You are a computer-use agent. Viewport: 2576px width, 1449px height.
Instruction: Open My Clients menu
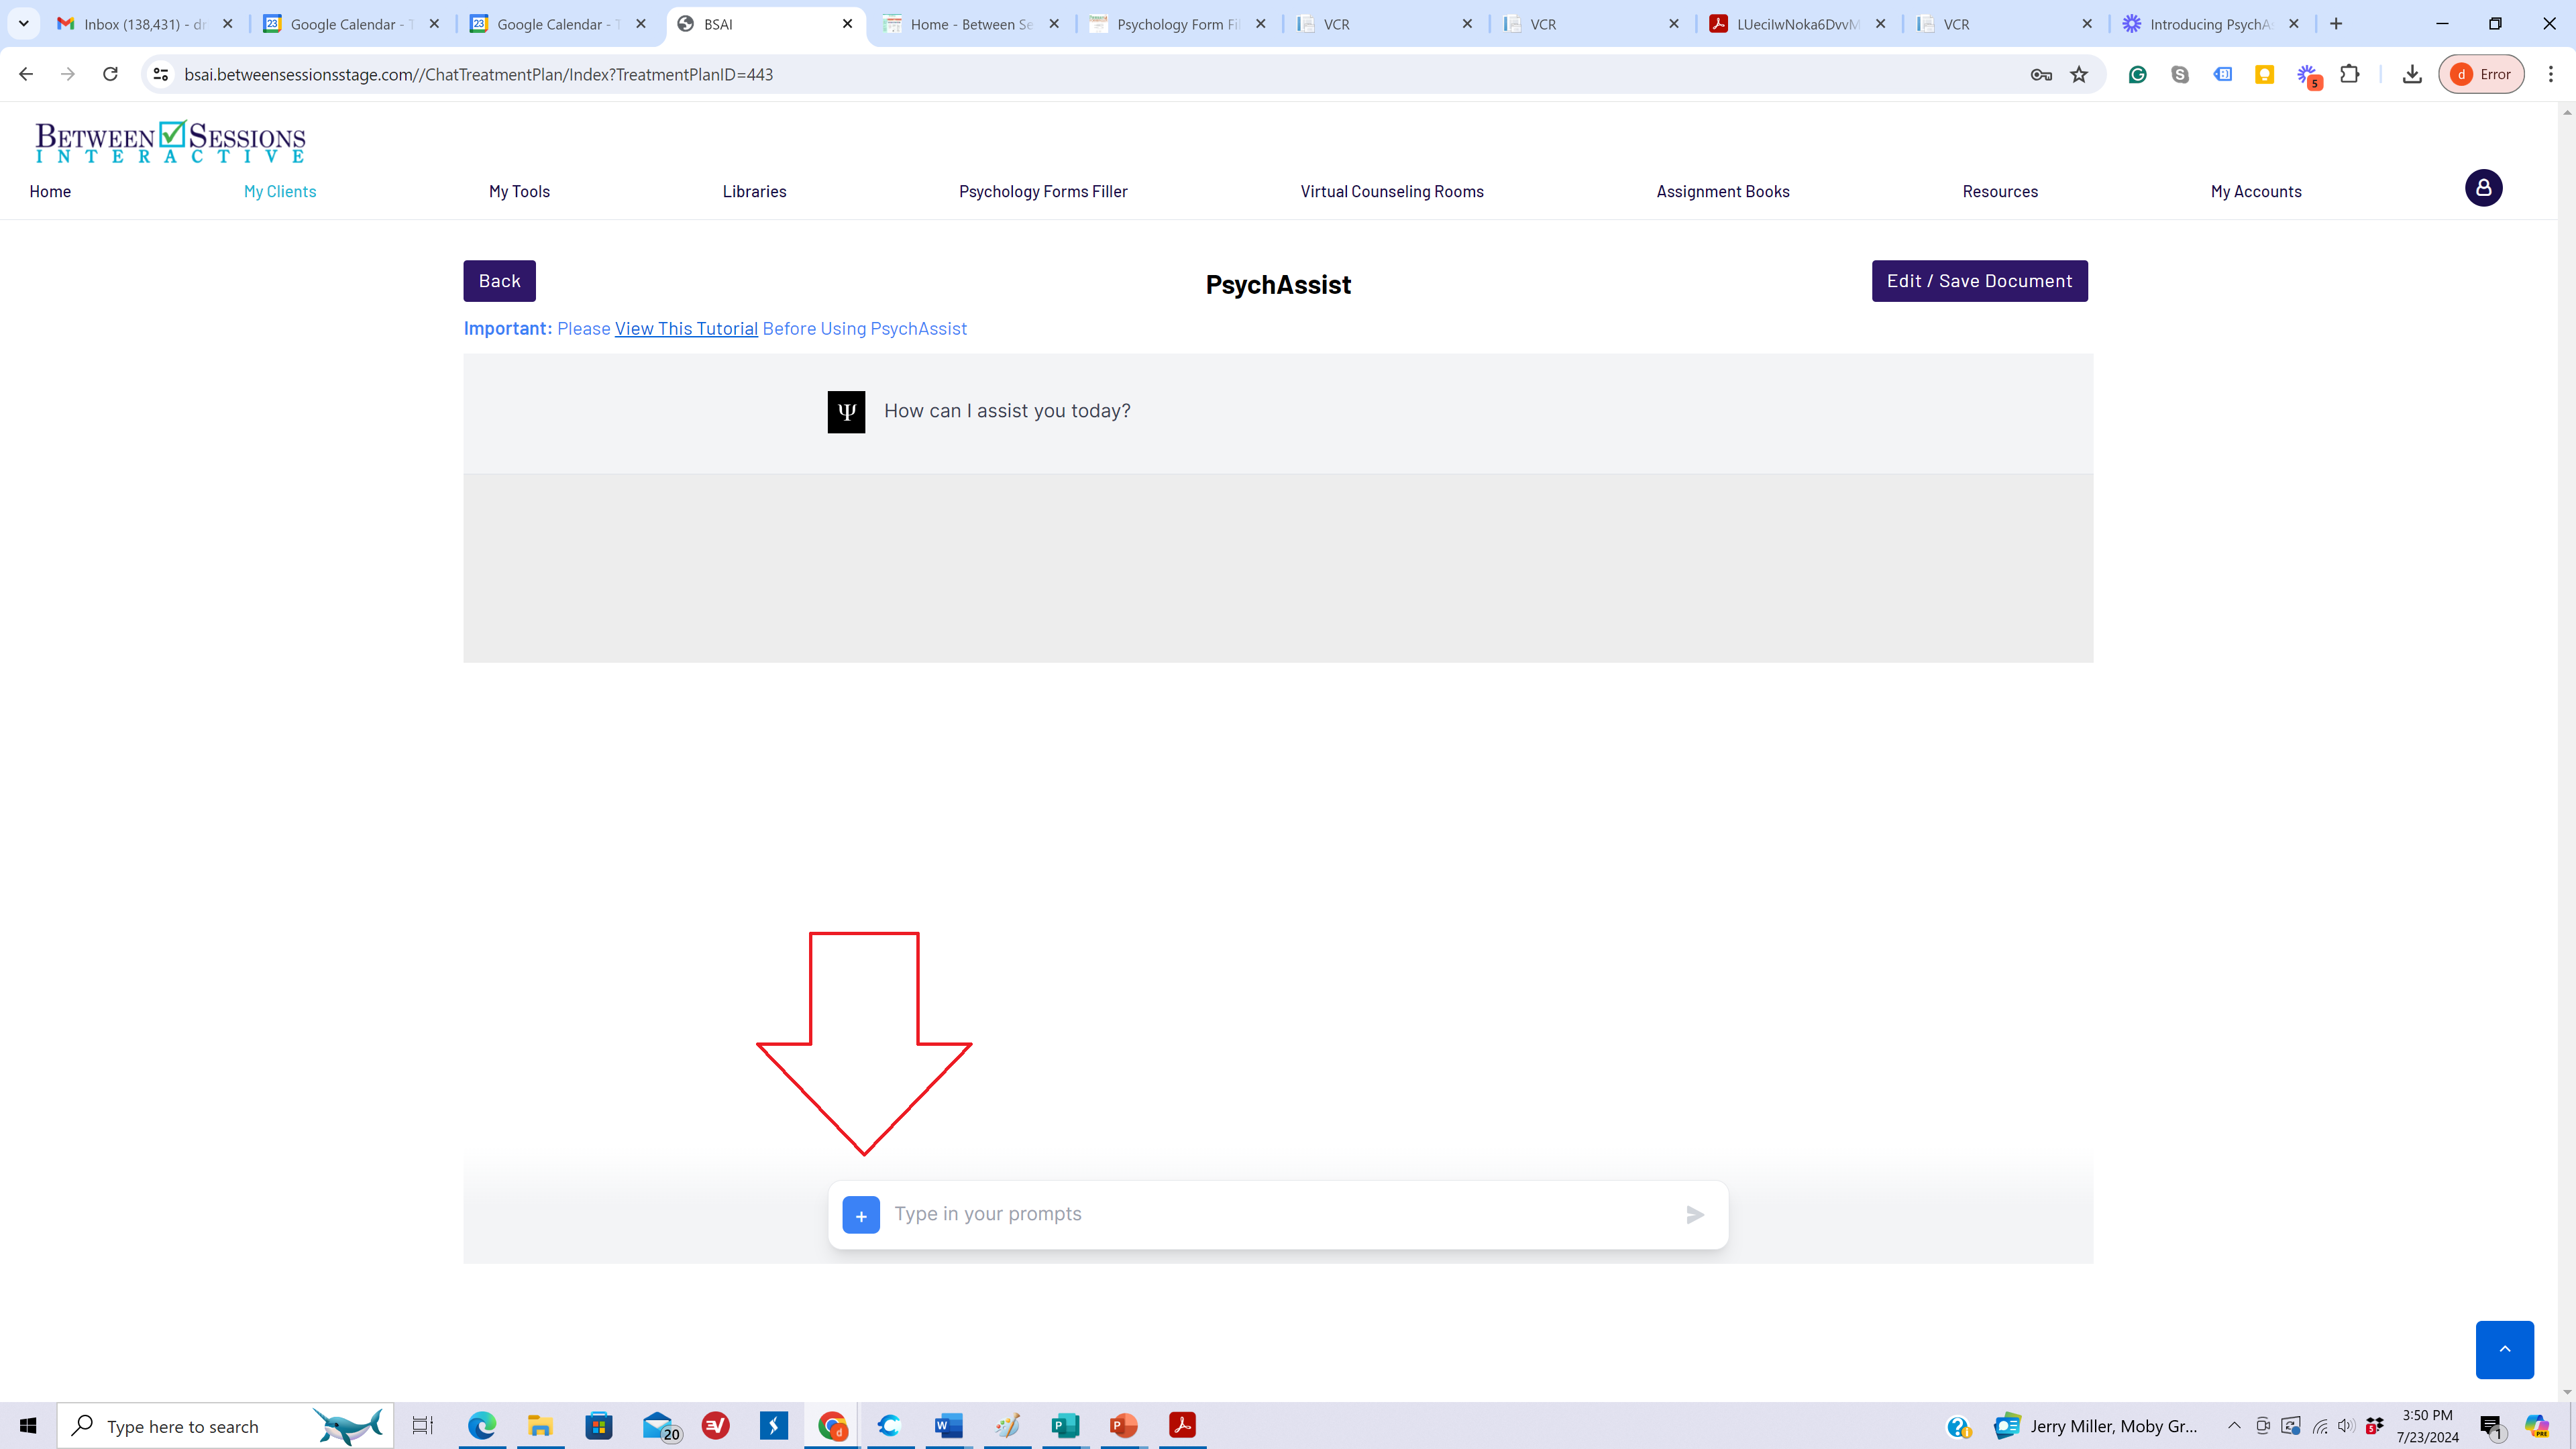click(x=280, y=191)
